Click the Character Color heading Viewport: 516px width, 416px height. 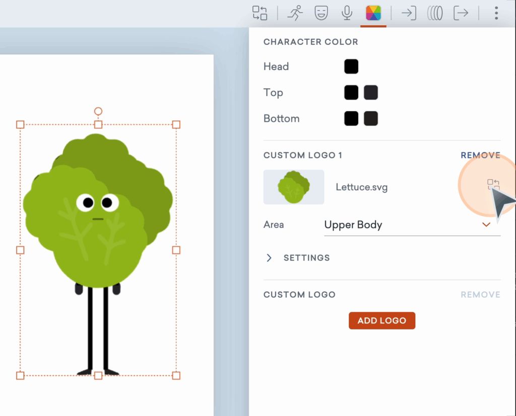coord(310,42)
